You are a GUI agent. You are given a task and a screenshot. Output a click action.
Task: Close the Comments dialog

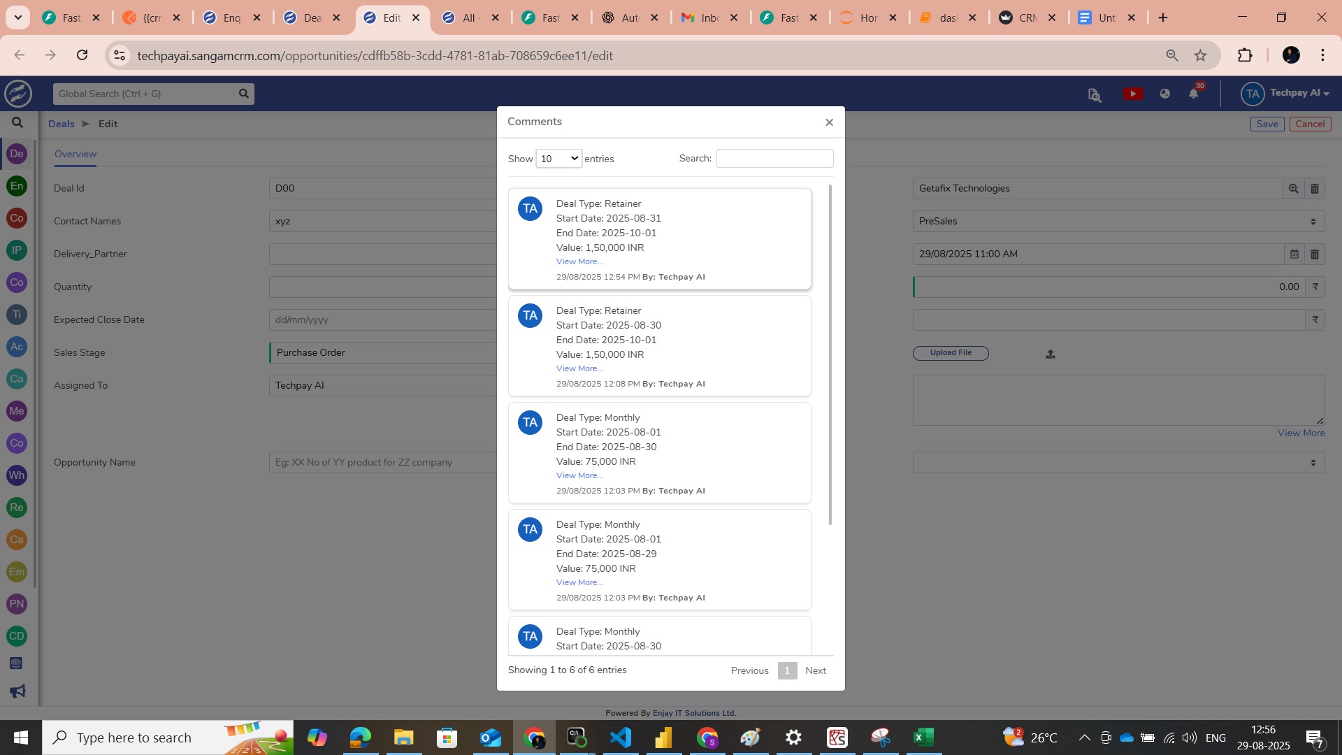pos(829,122)
